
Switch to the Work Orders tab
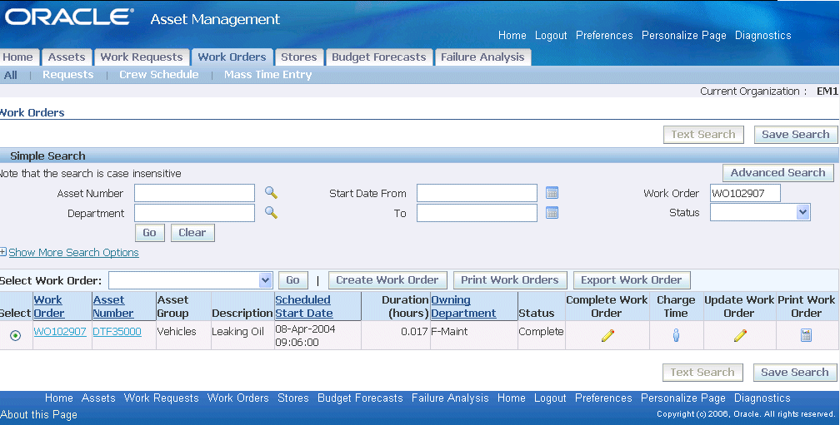(x=232, y=57)
